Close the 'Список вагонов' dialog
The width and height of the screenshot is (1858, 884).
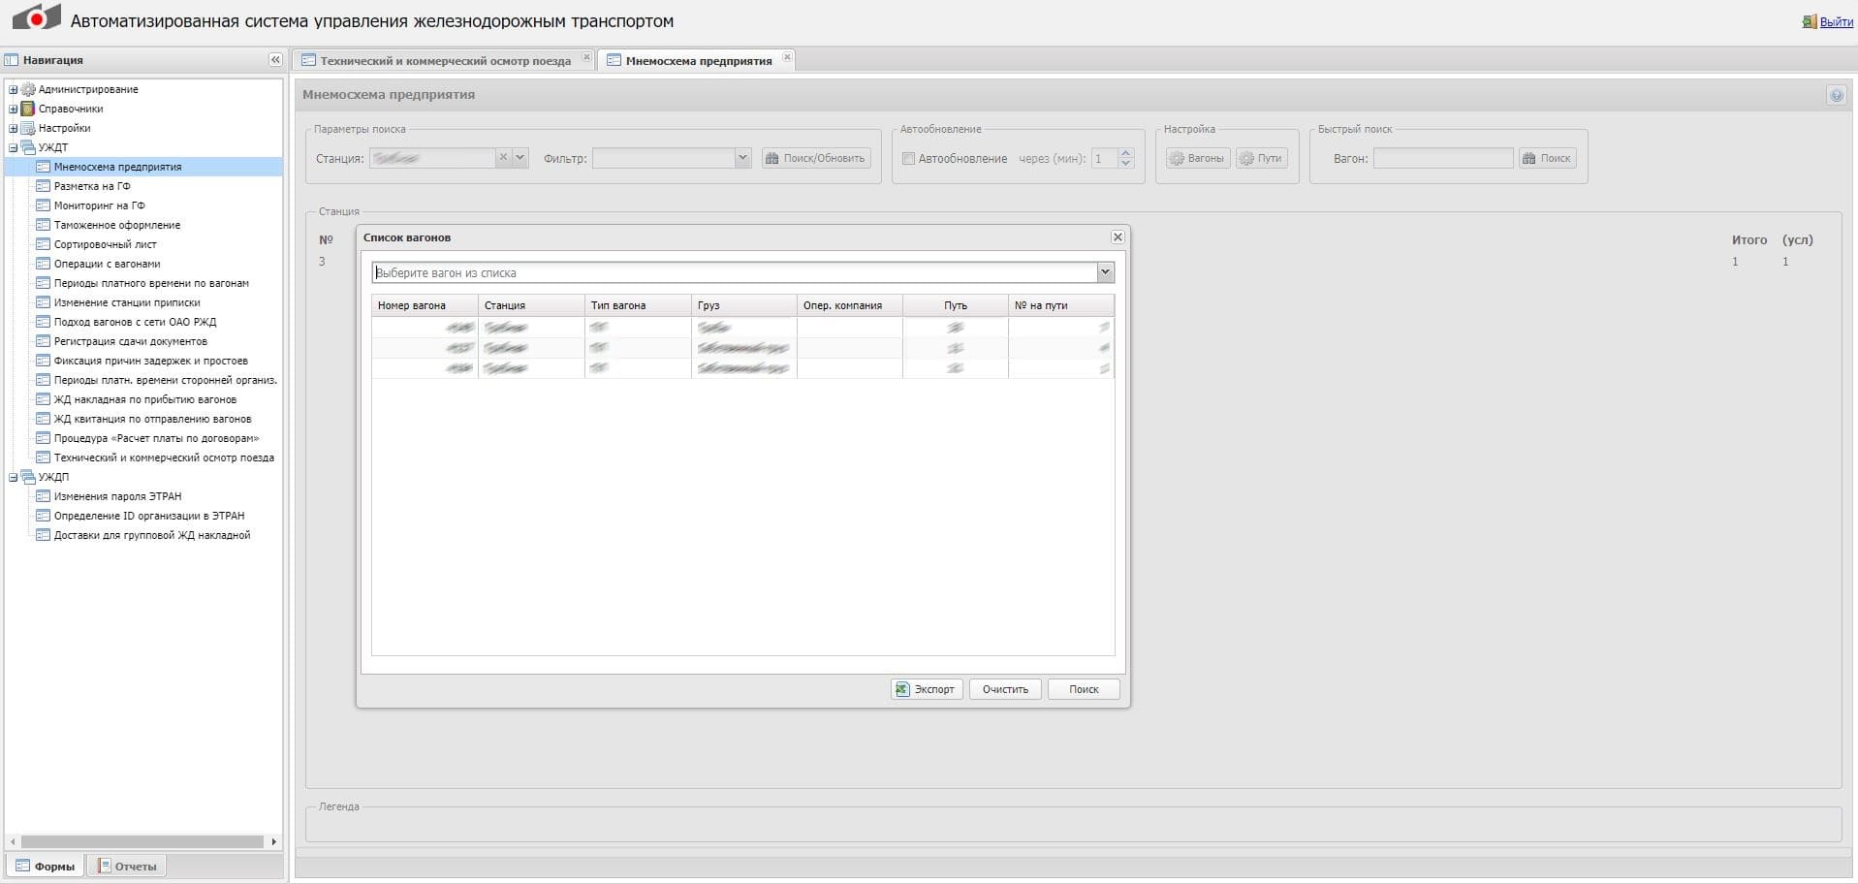(1118, 237)
